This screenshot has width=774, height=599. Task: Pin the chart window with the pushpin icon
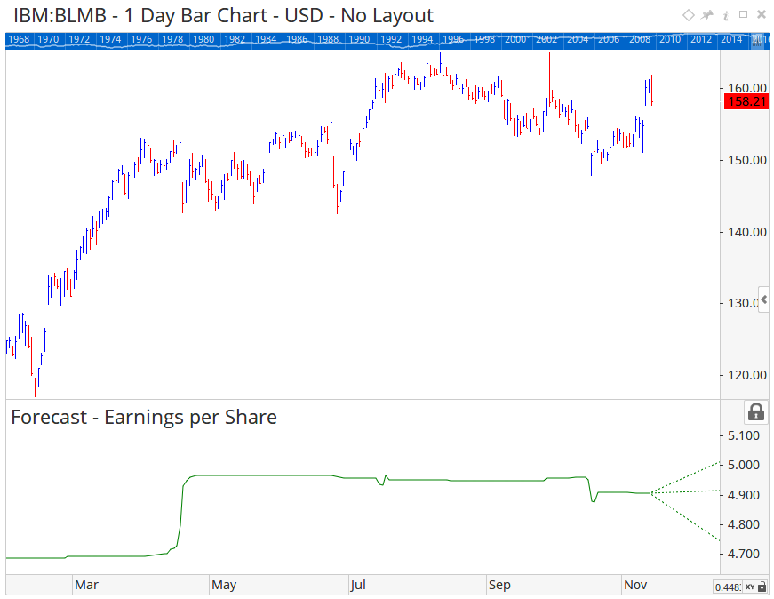707,15
